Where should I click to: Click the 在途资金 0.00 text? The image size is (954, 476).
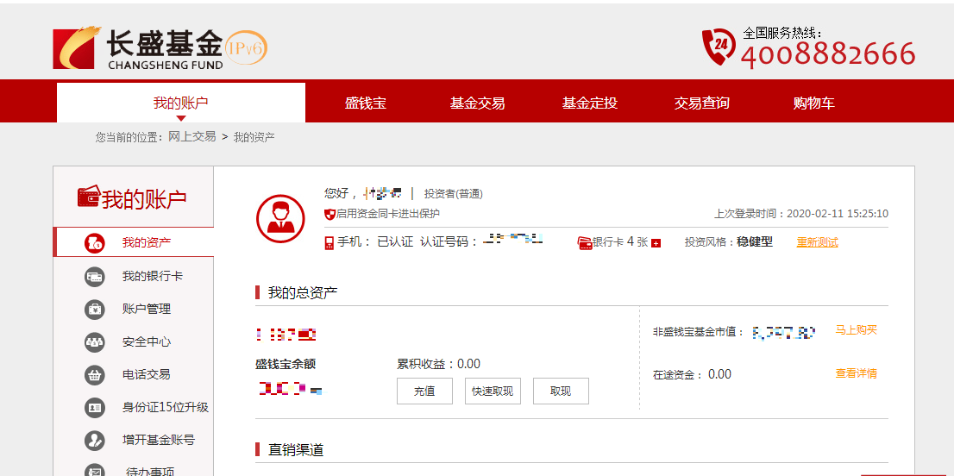(x=693, y=374)
